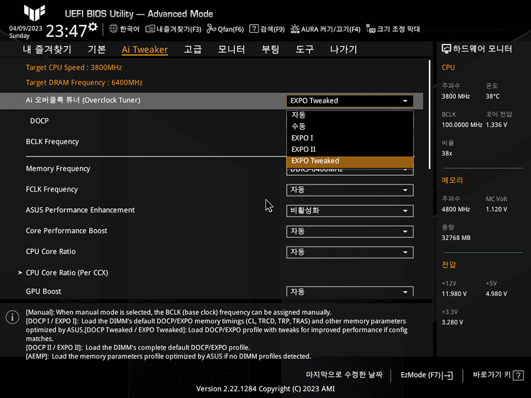531x398 pixels.
Task: Click the EzMode exit arrow icon
Action: 448,375
